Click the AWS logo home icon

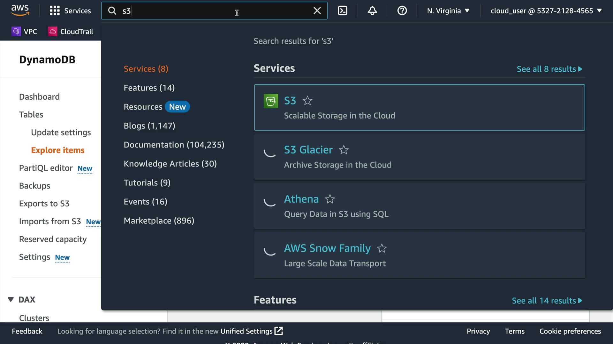tap(20, 10)
